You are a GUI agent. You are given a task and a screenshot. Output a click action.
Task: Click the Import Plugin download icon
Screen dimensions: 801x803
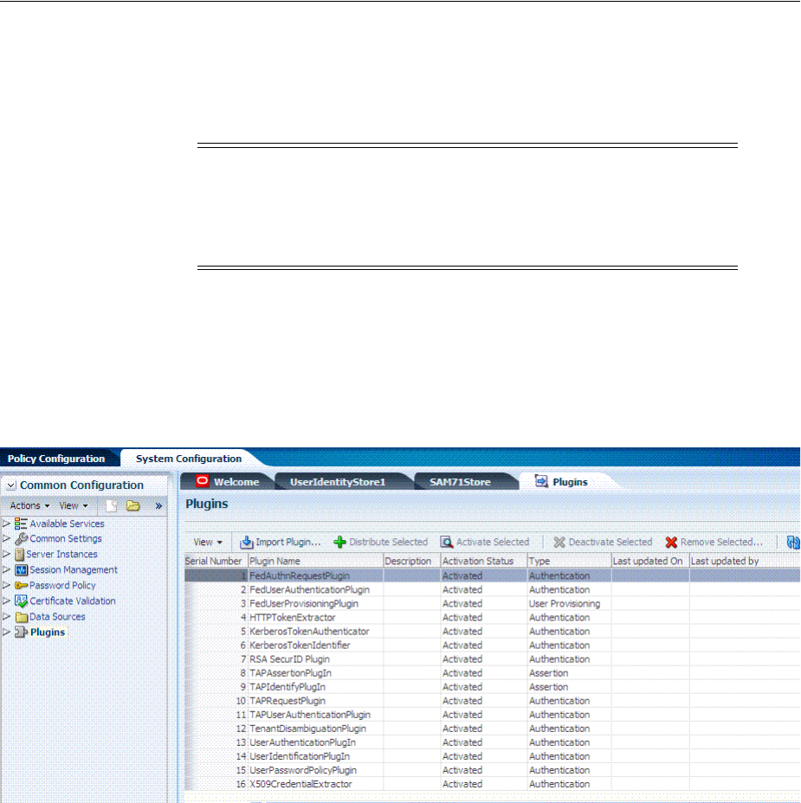[x=247, y=542]
